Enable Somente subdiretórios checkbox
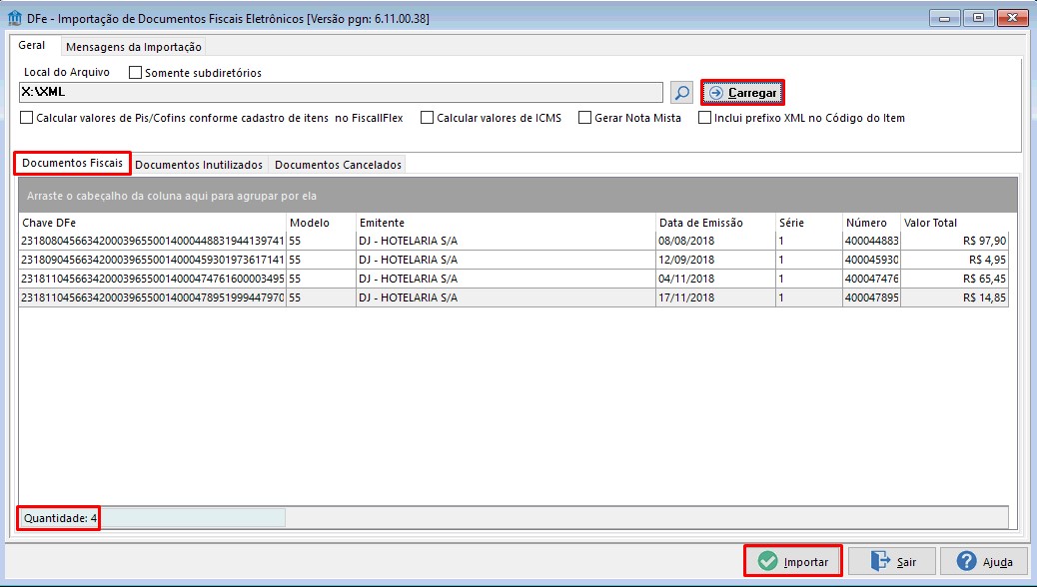The image size is (1037, 587). pos(136,73)
